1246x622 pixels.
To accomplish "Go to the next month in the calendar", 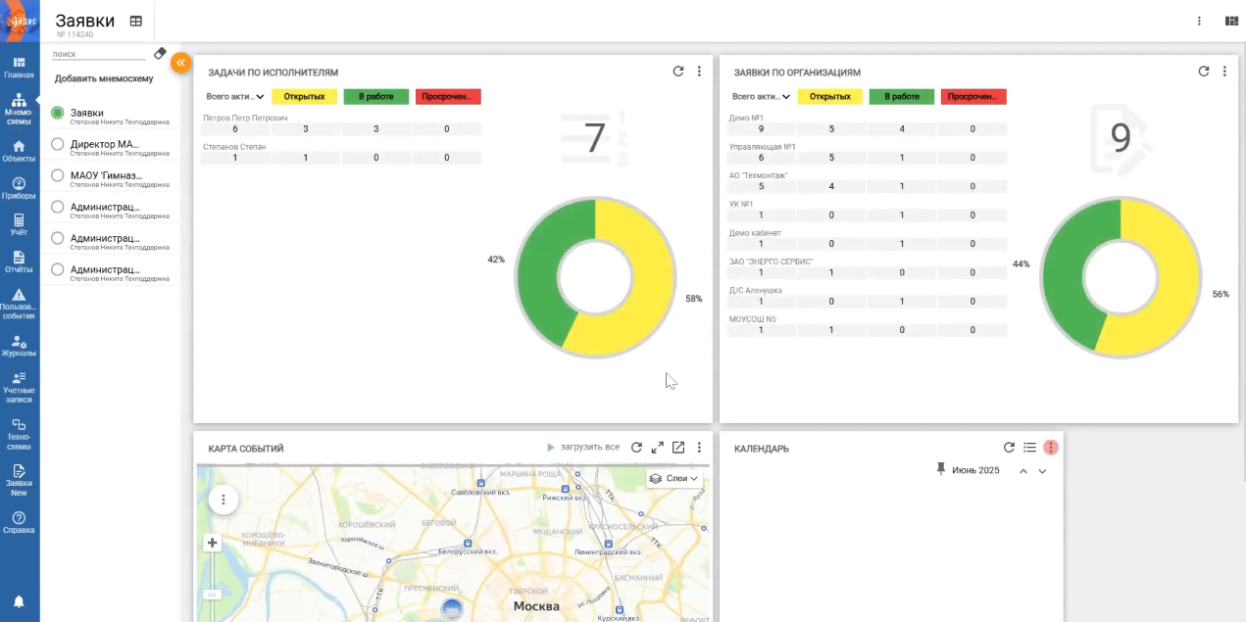I will [1042, 471].
